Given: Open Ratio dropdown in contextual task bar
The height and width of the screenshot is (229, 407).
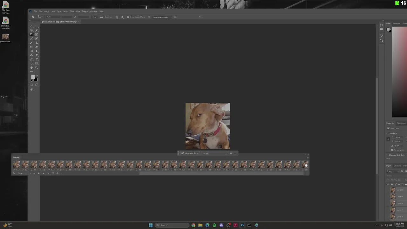Looking at the screenshot, I should (216, 153).
